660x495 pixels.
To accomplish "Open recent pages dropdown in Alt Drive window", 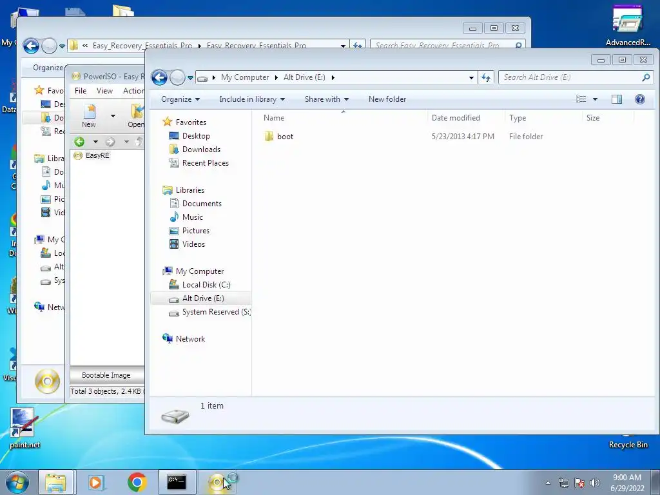I will tap(190, 77).
